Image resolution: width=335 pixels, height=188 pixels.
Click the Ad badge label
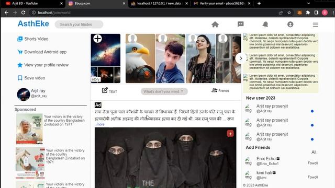98,105
